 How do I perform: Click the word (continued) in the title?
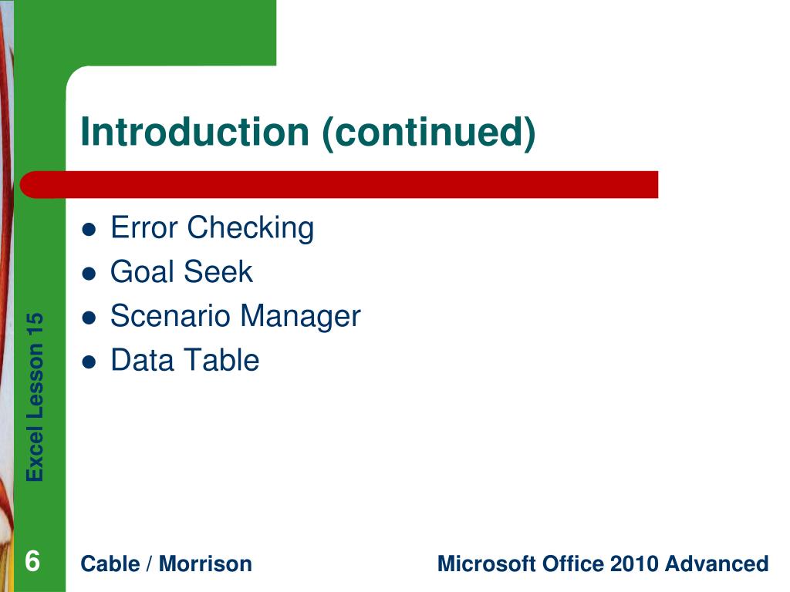click(x=429, y=133)
